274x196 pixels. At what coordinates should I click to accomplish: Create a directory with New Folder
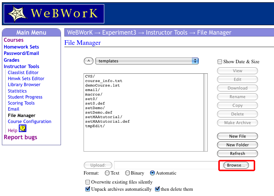coord(237,145)
